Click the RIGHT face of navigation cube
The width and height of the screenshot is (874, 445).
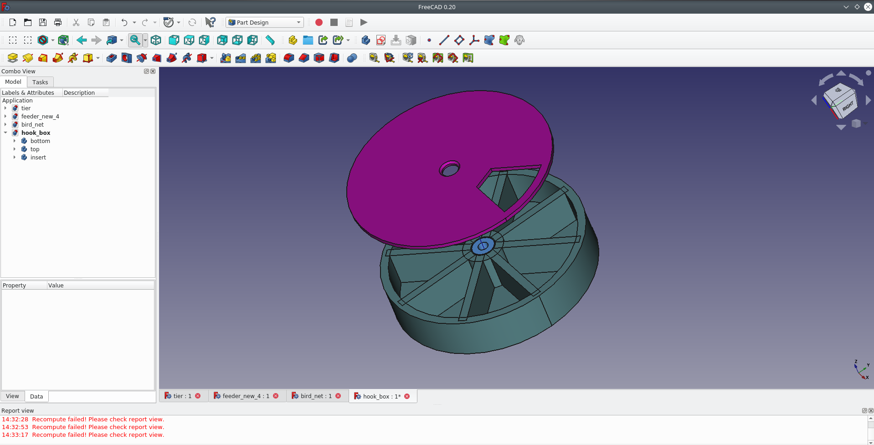click(848, 106)
